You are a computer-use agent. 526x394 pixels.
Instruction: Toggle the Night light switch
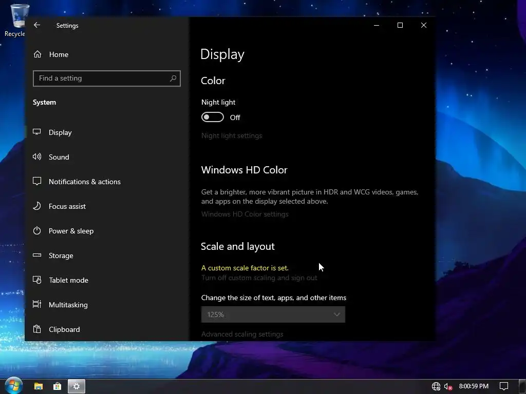click(x=212, y=117)
